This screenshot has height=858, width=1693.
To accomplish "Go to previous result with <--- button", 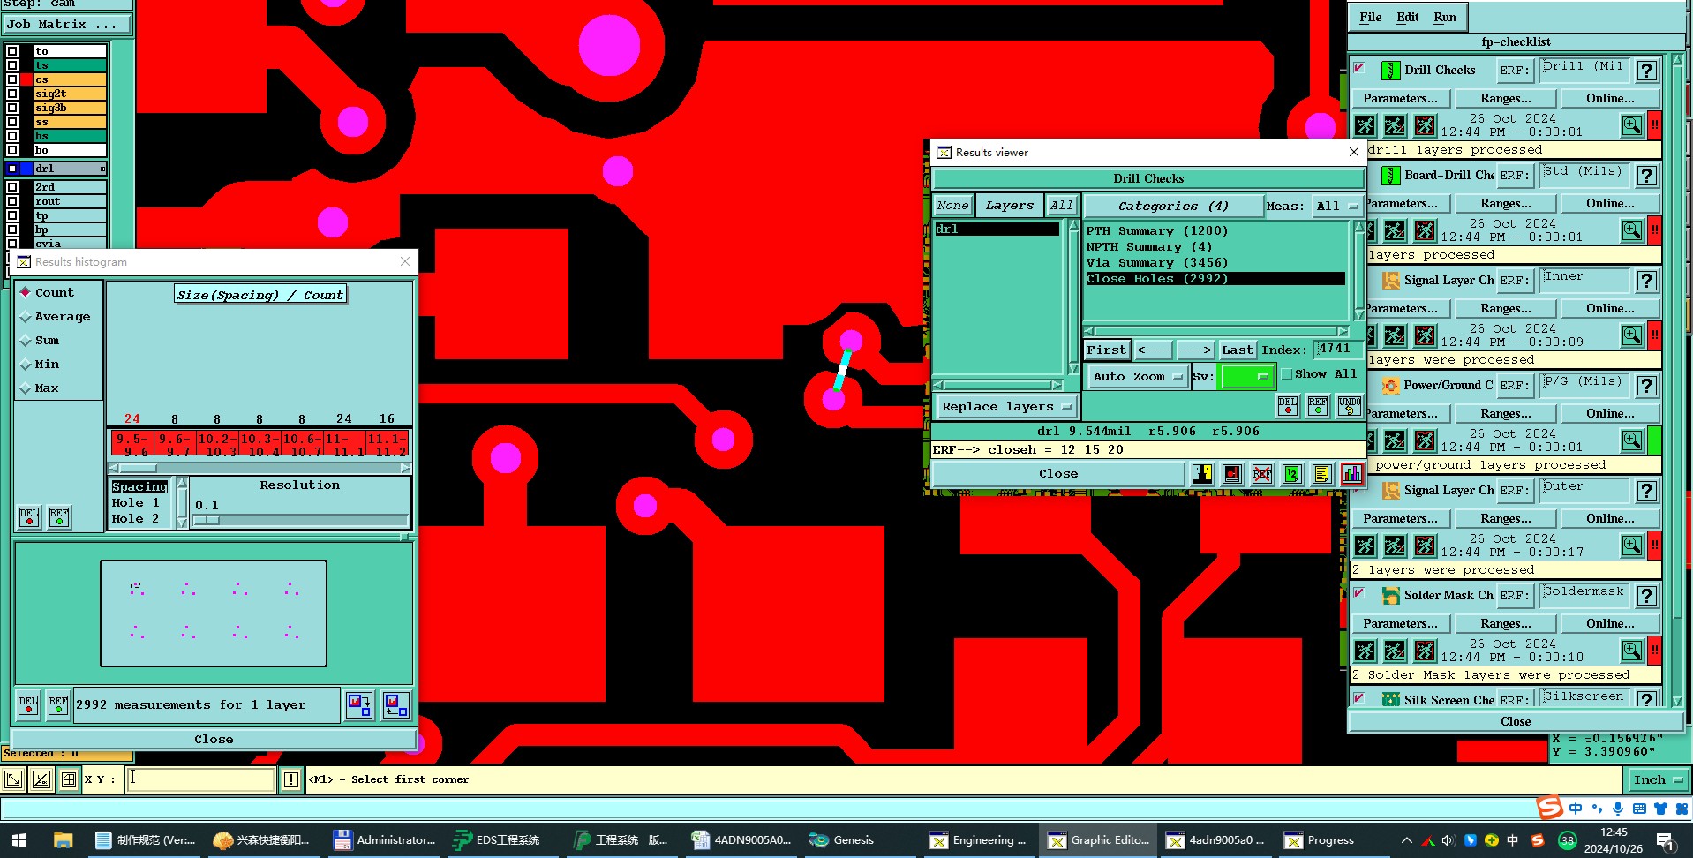I will point(1153,350).
